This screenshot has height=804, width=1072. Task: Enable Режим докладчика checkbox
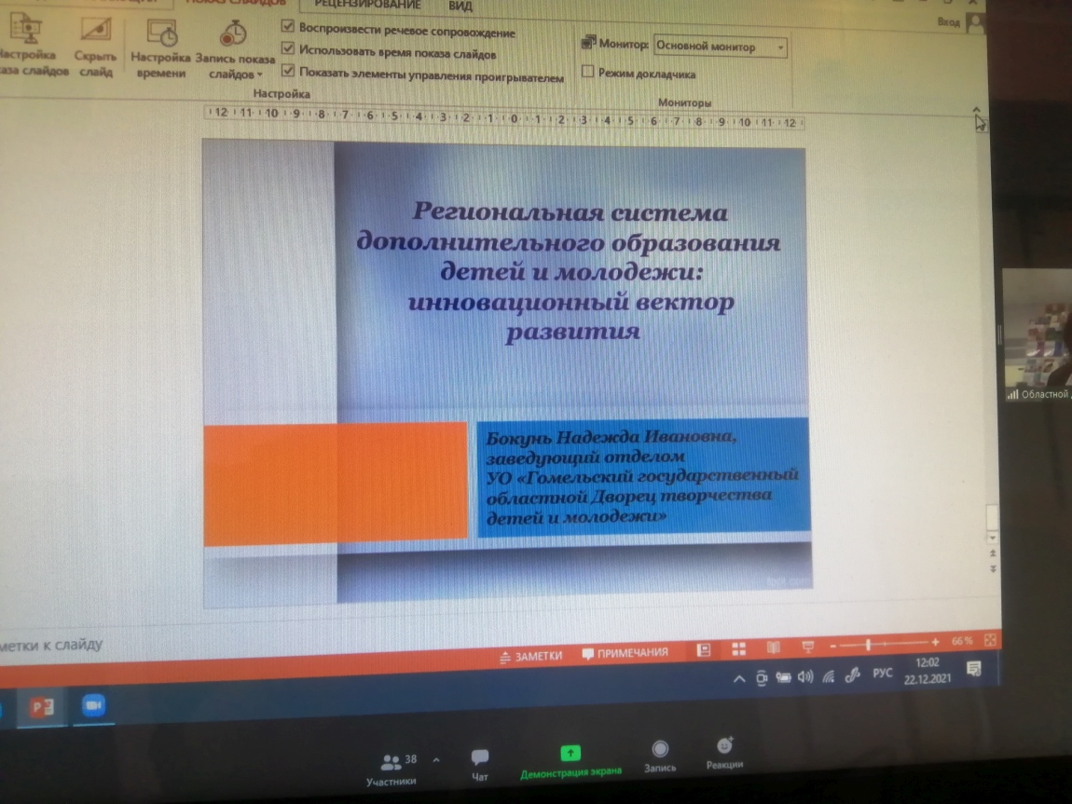(x=587, y=72)
